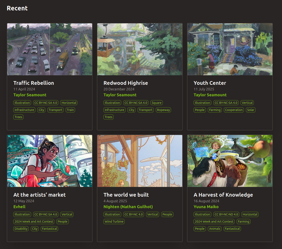Filter by the Ropeway tag

[163, 110]
